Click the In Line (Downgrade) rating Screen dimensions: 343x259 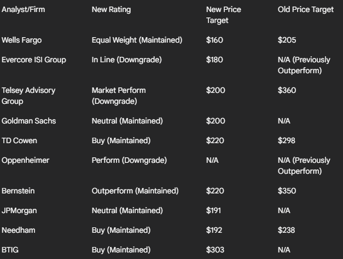(x=127, y=60)
